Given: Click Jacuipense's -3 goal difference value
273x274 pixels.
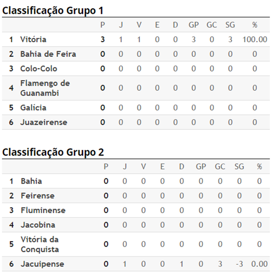Looking at the screenshot, I should (x=239, y=264).
